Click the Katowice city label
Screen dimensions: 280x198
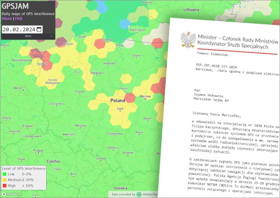click(x=113, y=148)
